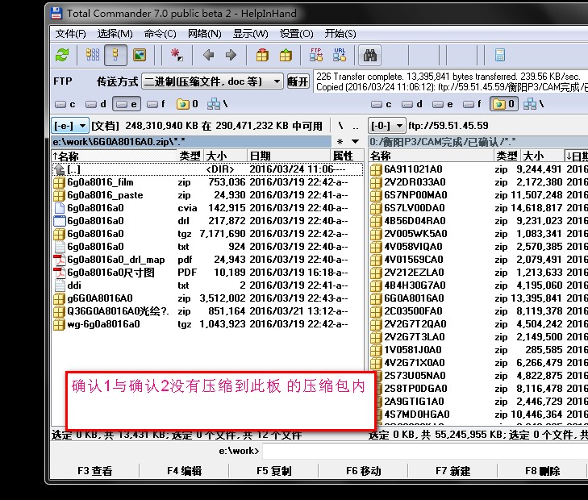Select drive e in left panel
The height and width of the screenshot is (500, 588).
point(127,104)
